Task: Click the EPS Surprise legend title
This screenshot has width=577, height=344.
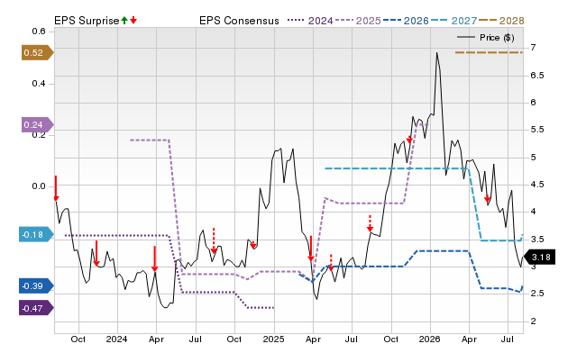Action: click(87, 21)
